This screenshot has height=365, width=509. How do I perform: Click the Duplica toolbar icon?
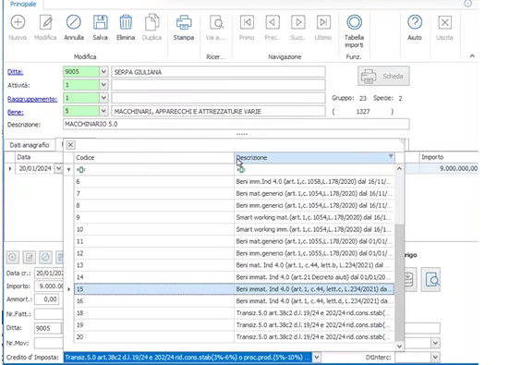(x=151, y=22)
